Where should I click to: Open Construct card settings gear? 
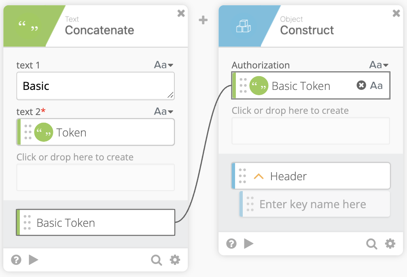390,243
